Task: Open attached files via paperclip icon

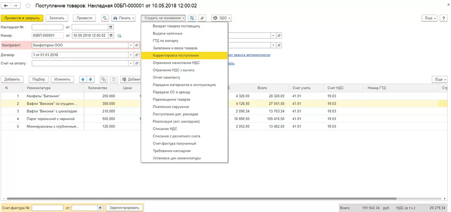Action: click(x=202, y=18)
